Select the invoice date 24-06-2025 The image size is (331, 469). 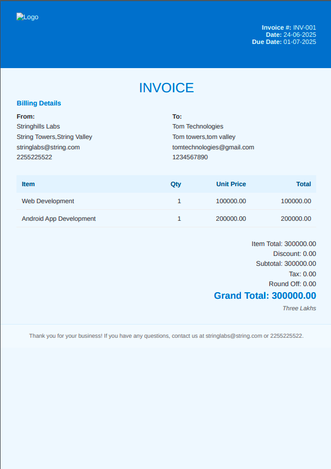click(300, 35)
